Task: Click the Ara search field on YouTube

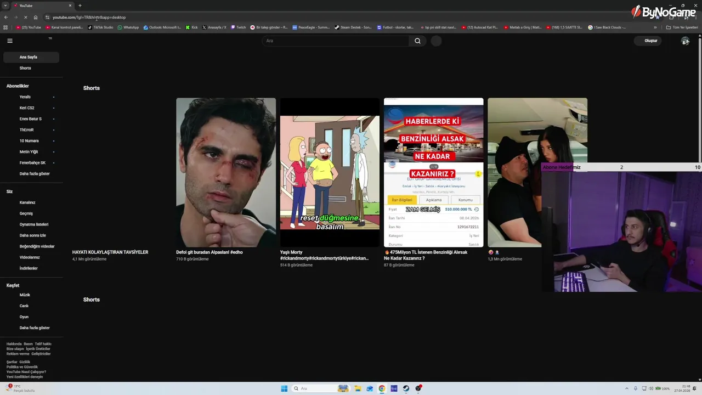Action: [335, 41]
